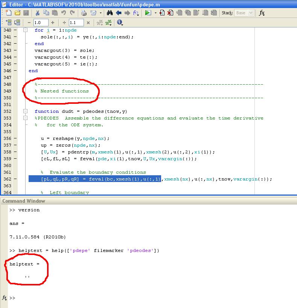Click the multiply button beside 1.1
Image resolution: width=297 pixels, height=308 pixels.
[88, 23]
